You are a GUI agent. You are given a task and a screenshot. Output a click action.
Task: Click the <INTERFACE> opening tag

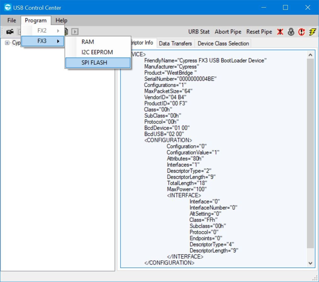click(184, 196)
